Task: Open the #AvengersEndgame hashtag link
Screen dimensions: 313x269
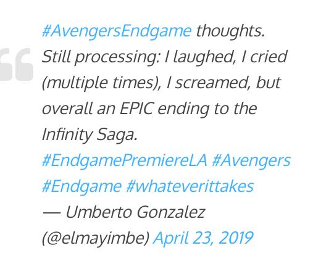Action: coord(117,31)
